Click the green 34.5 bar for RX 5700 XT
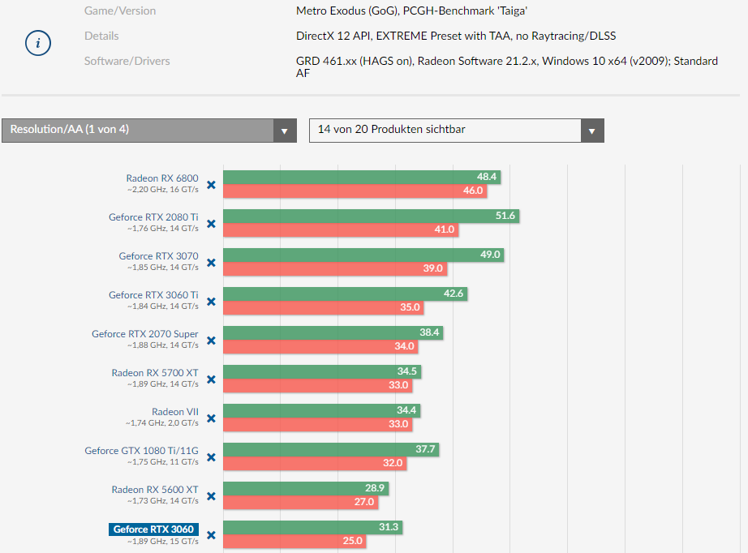 (322, 371)
